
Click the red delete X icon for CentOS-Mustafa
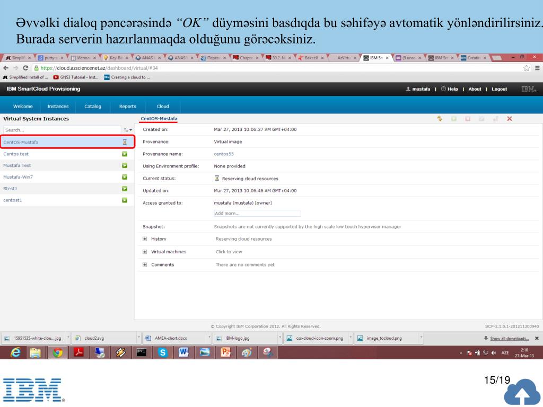[x=510, y=119]
